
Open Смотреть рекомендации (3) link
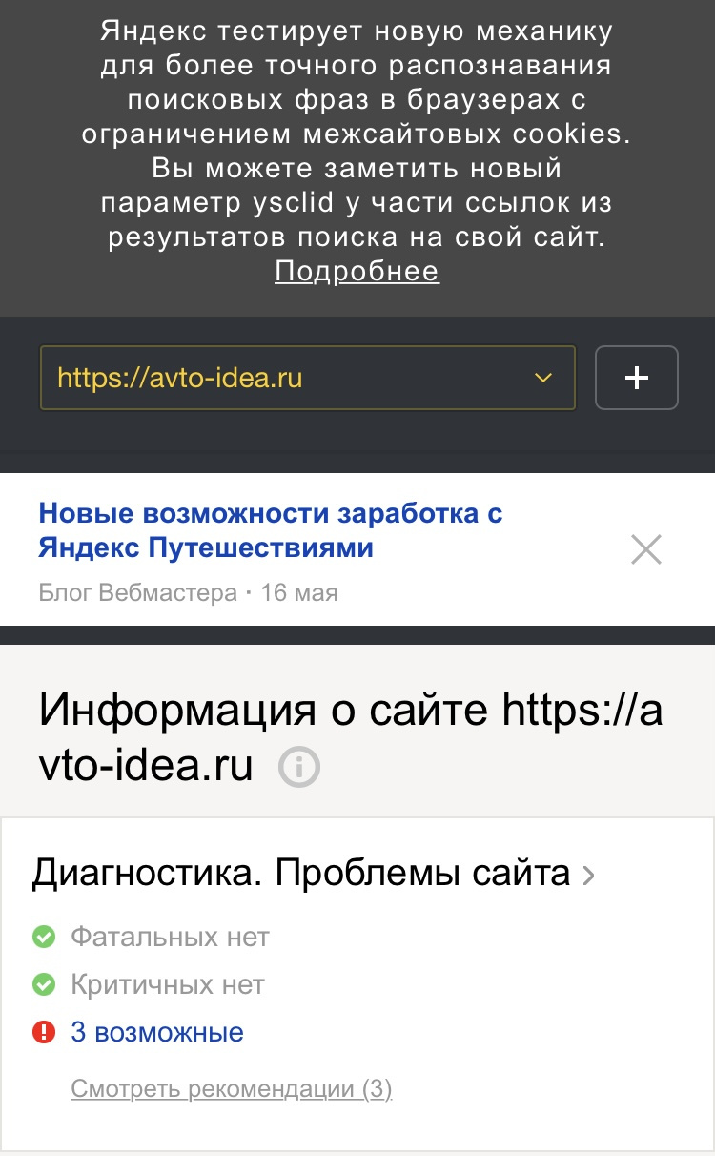click(x=232, y=1089)
